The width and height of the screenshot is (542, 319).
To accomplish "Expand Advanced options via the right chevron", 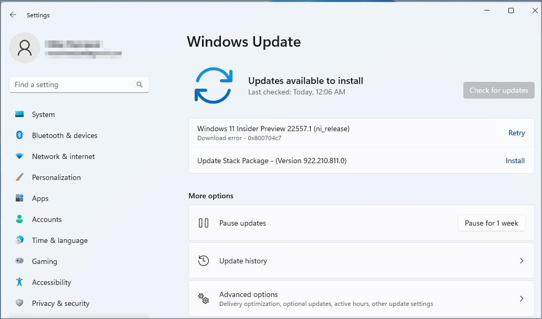I will click(522, 298).
